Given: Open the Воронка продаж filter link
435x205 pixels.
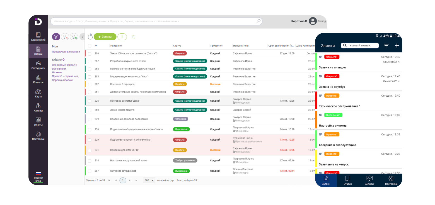Looking at the screenshot, I should pos(62,80).
